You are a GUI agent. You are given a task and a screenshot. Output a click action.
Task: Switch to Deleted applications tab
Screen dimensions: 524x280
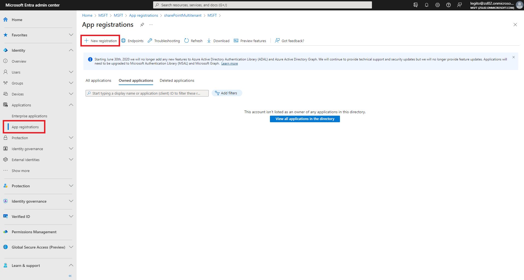tap(177, 80)
